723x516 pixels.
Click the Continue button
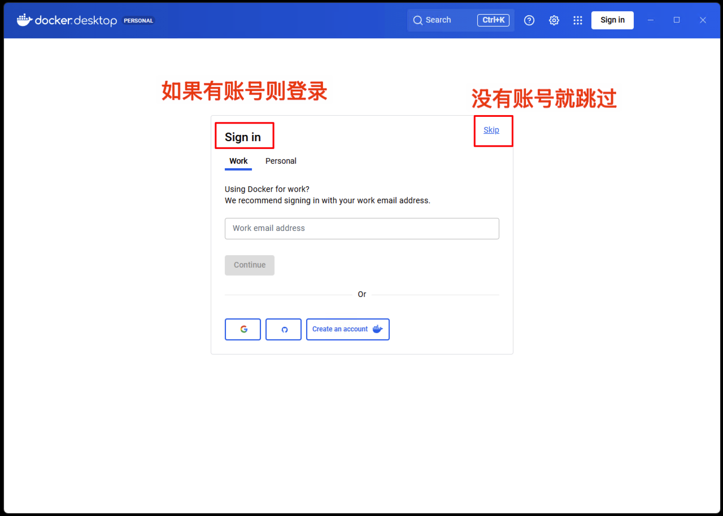click(250, 265)
